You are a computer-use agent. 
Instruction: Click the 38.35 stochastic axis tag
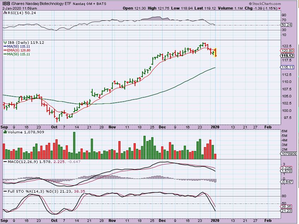[x=286, y=206]
